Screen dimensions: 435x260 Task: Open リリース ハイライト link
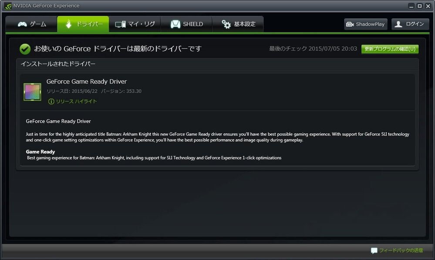[x=76, y=101]
